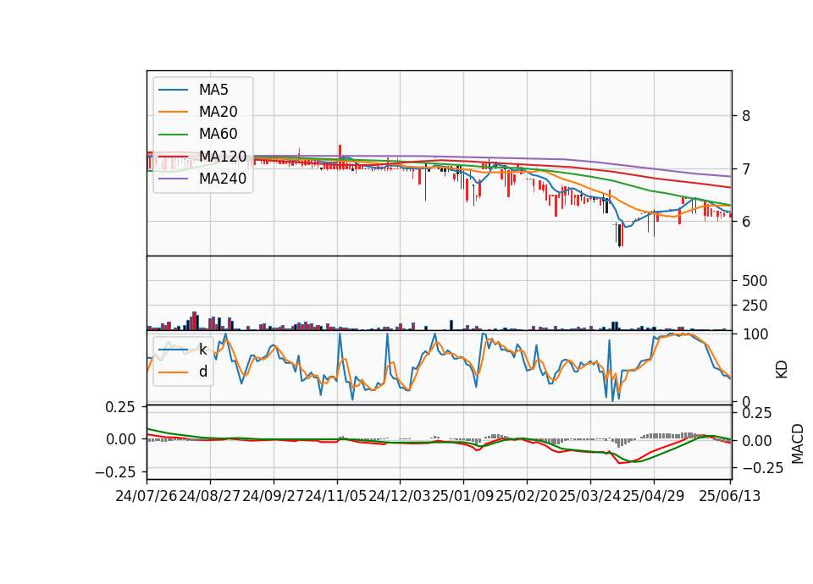Viewport: 813px width, 584px height.
Task: Click the d legend label in KD panel
Action: [203, 372]
